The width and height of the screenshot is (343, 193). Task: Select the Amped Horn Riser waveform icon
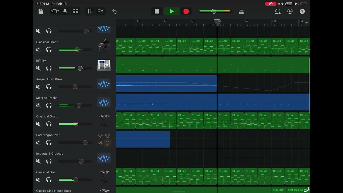tap(104, 84)
